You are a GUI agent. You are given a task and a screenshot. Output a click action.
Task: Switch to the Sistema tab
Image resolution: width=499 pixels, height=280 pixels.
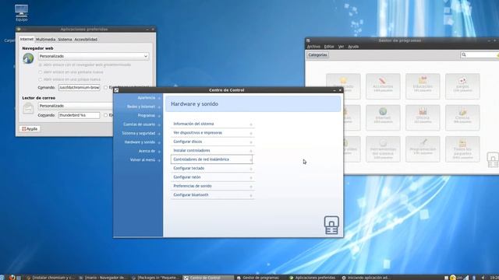tap(65, 40)
